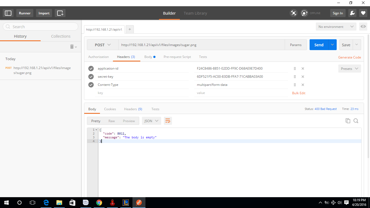The height and width of the screenshot is (208, 370).
Task: Click the Generate Code link
Action: [349, 57]
